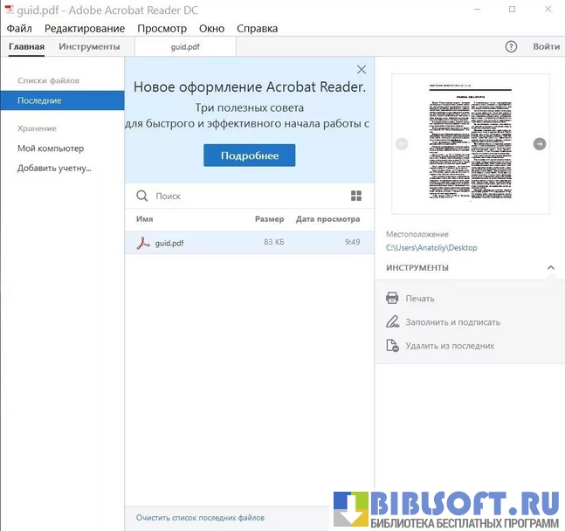Collapse the ИНСТРУМЕНТЫ section chevron

(x=550, y=267)
